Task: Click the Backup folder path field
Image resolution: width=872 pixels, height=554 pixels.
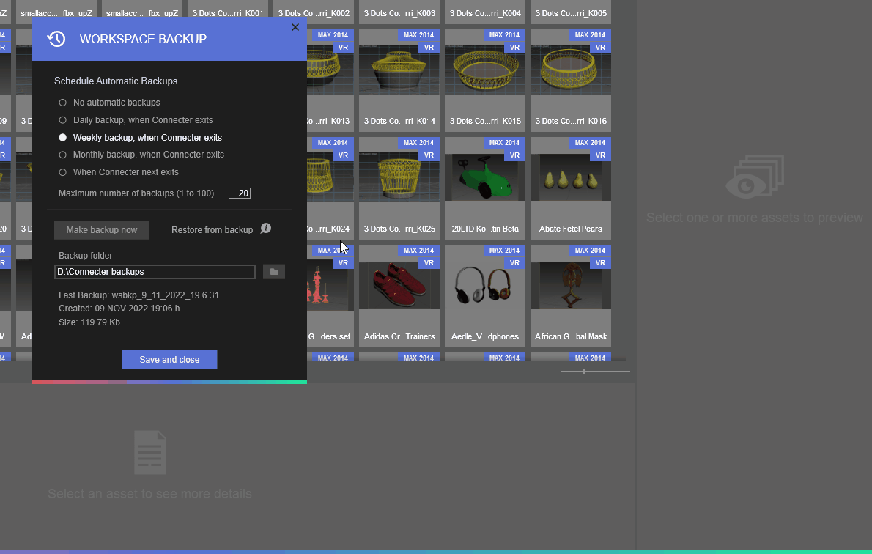Action: coord(155,272)
